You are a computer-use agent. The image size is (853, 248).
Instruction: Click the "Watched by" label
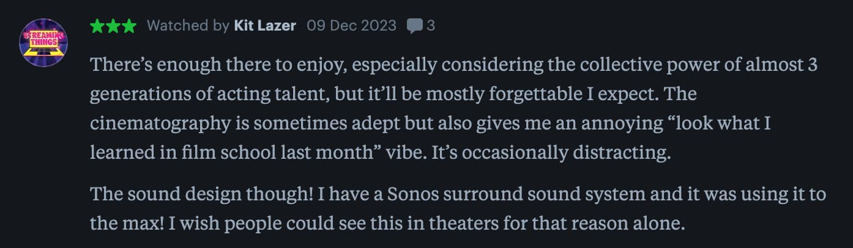tap(188, 26)
